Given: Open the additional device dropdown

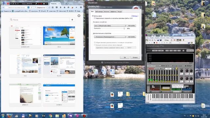Looking at the screenshot, I should pyautogui.click(x=110, y=37).
